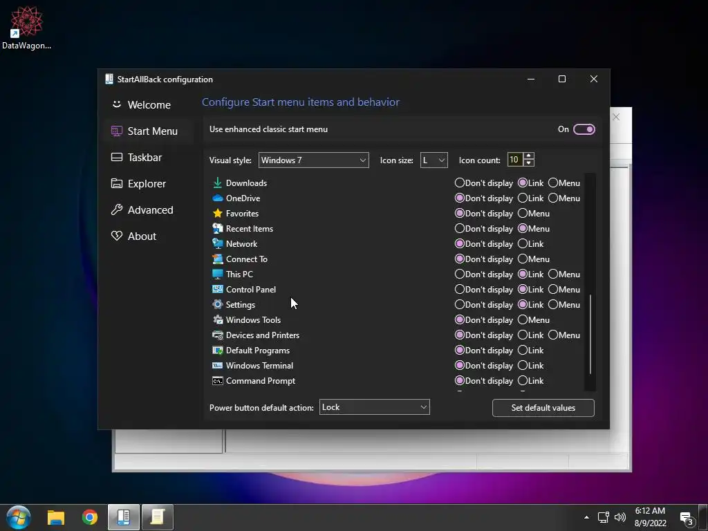
Task: Click Set default values button
Action: click(x=543, y=408)
